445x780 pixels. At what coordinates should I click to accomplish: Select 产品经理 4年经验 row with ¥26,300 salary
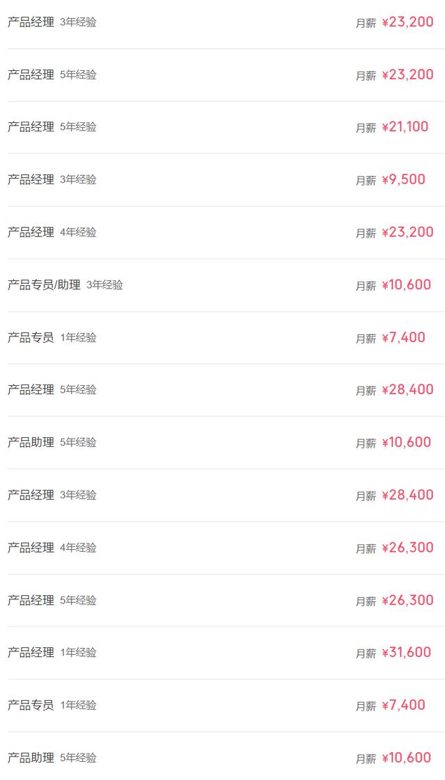tap(31, 548)
